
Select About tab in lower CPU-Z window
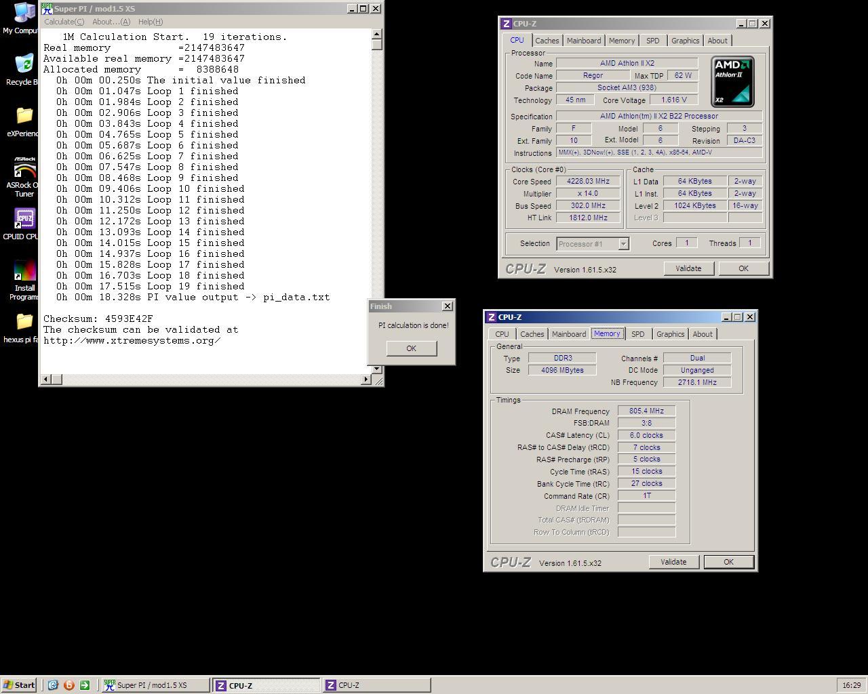tap(703, 334)
